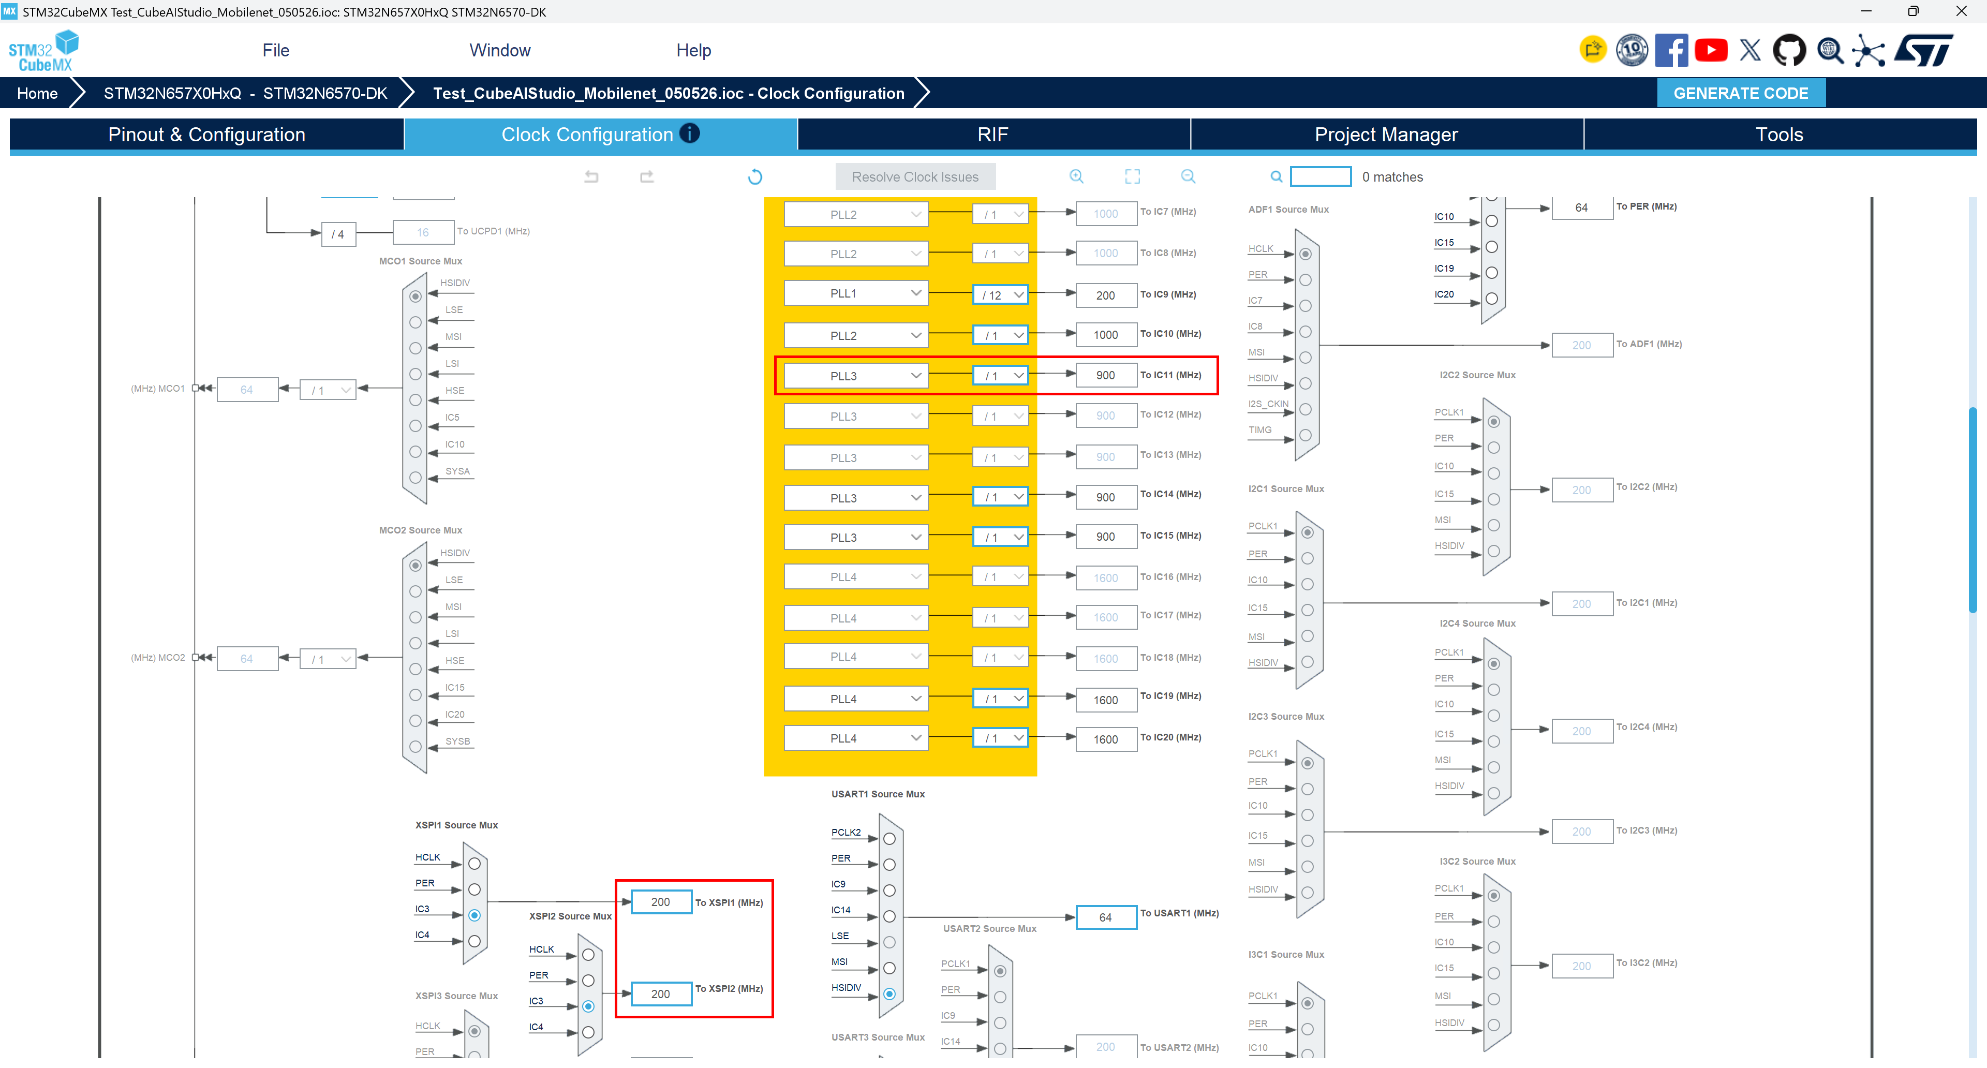1987x1068 pixels.
Task: Open the IC10 PLL2 source dropdown
Action: coord(856,335)
